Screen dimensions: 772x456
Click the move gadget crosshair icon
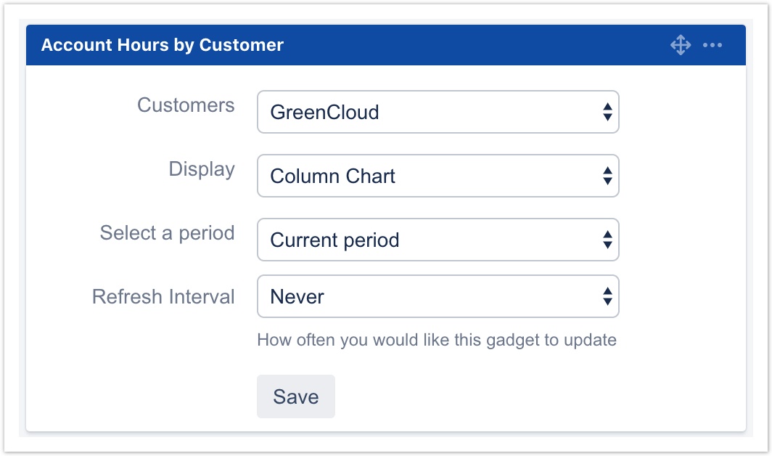[x=681, y=45]
